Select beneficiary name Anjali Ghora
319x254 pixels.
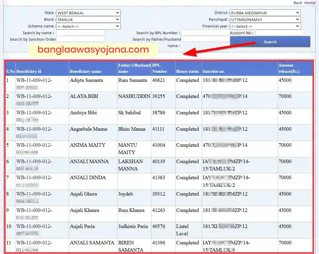pyautogui.click(x=83, y=194)
